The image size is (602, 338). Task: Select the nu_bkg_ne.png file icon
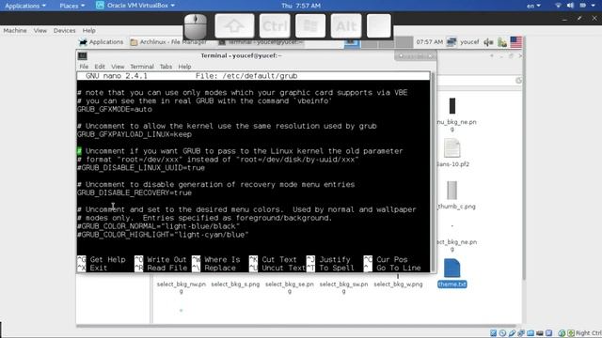[x=452, y=106]
